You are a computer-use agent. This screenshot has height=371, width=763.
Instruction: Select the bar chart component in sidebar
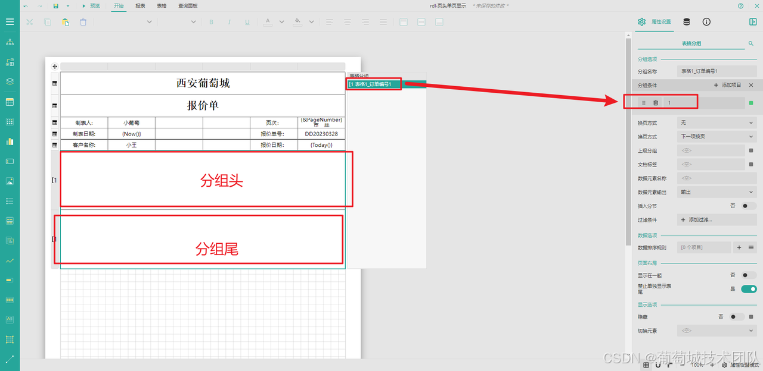(10, 142)
